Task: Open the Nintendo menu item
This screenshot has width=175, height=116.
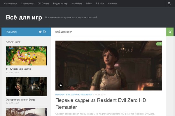Action: 113,3
